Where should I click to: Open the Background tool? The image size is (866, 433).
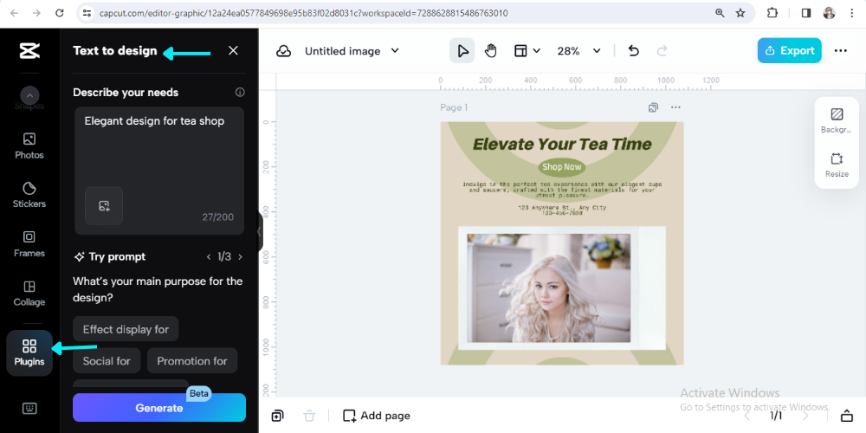(837, 121)
